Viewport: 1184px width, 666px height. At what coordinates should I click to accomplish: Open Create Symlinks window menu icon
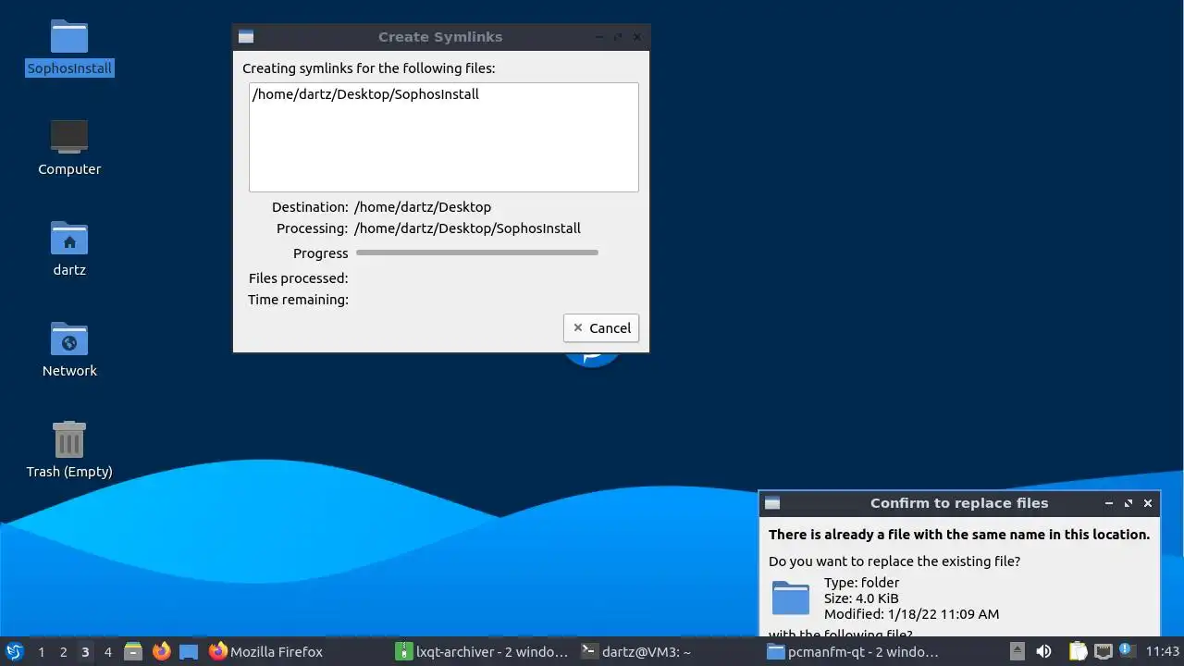click(x=246, y=37)
